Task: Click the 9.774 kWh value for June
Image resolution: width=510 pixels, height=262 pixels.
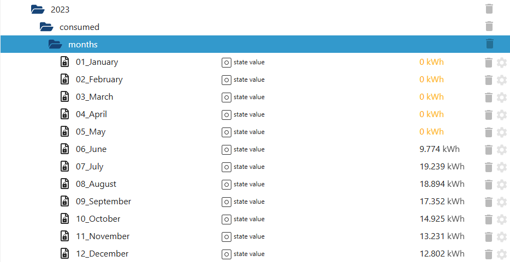Action: click(439, 149)
